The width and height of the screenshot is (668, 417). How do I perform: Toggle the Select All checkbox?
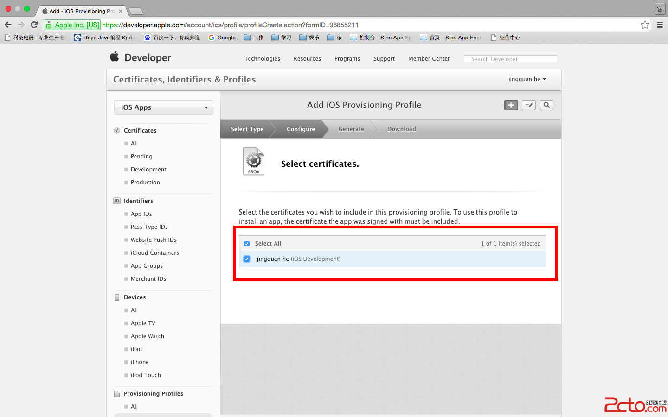(x=247, y=244)
